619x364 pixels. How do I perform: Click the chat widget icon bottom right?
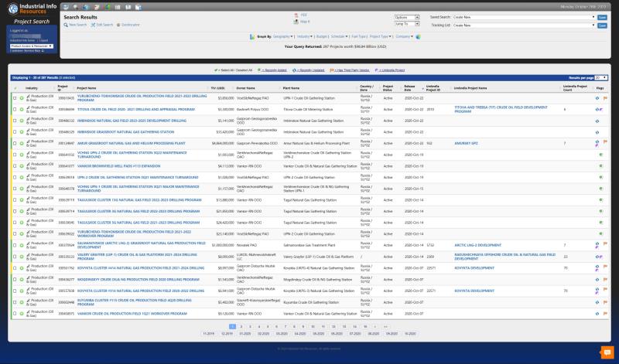tap(607, 352)
